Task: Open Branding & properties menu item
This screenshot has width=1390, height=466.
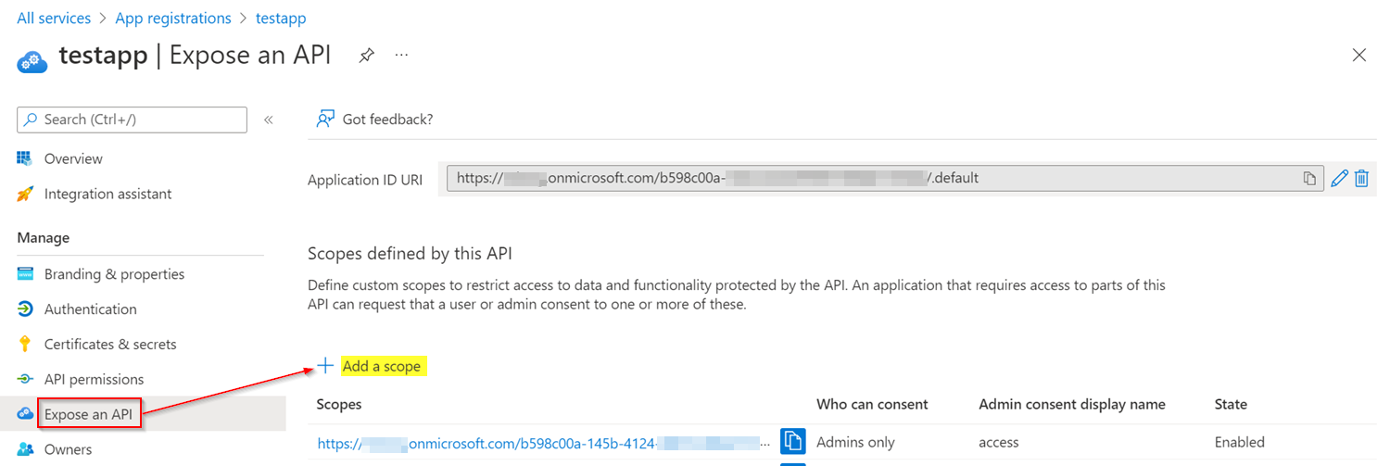Action: pos(114,274)
